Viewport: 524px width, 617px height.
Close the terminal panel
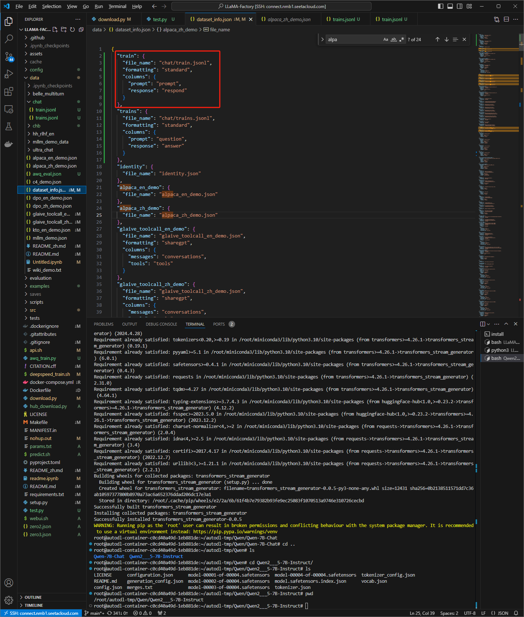click(x=516, y=324)
